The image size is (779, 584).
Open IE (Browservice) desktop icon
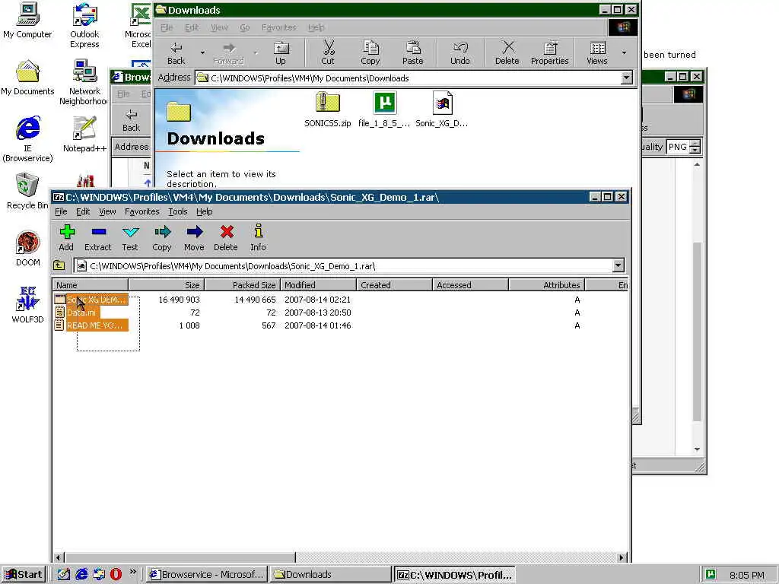click(28, 139)
